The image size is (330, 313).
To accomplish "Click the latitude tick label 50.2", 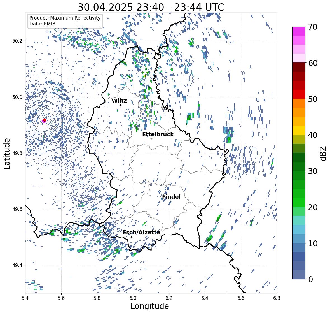I will click(17, 41).
